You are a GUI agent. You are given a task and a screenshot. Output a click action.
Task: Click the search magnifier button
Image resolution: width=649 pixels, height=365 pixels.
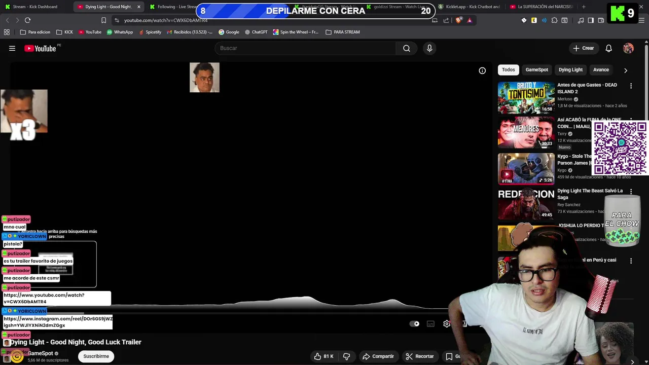point(407,48)
